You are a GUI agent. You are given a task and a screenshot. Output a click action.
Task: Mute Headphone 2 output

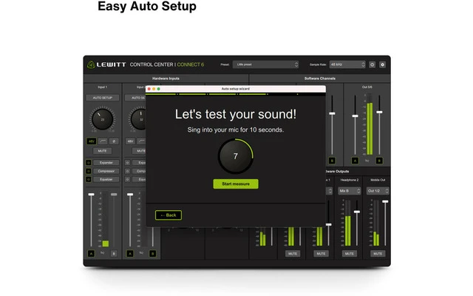coord(350,254)
